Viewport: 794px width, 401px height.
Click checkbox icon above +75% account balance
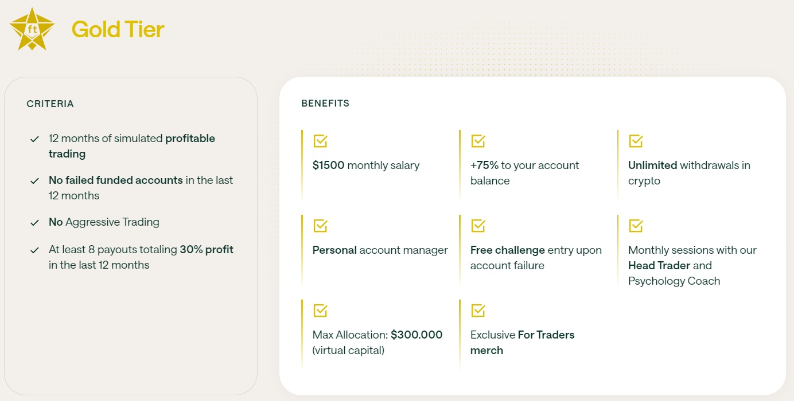(x=478, y=141)
